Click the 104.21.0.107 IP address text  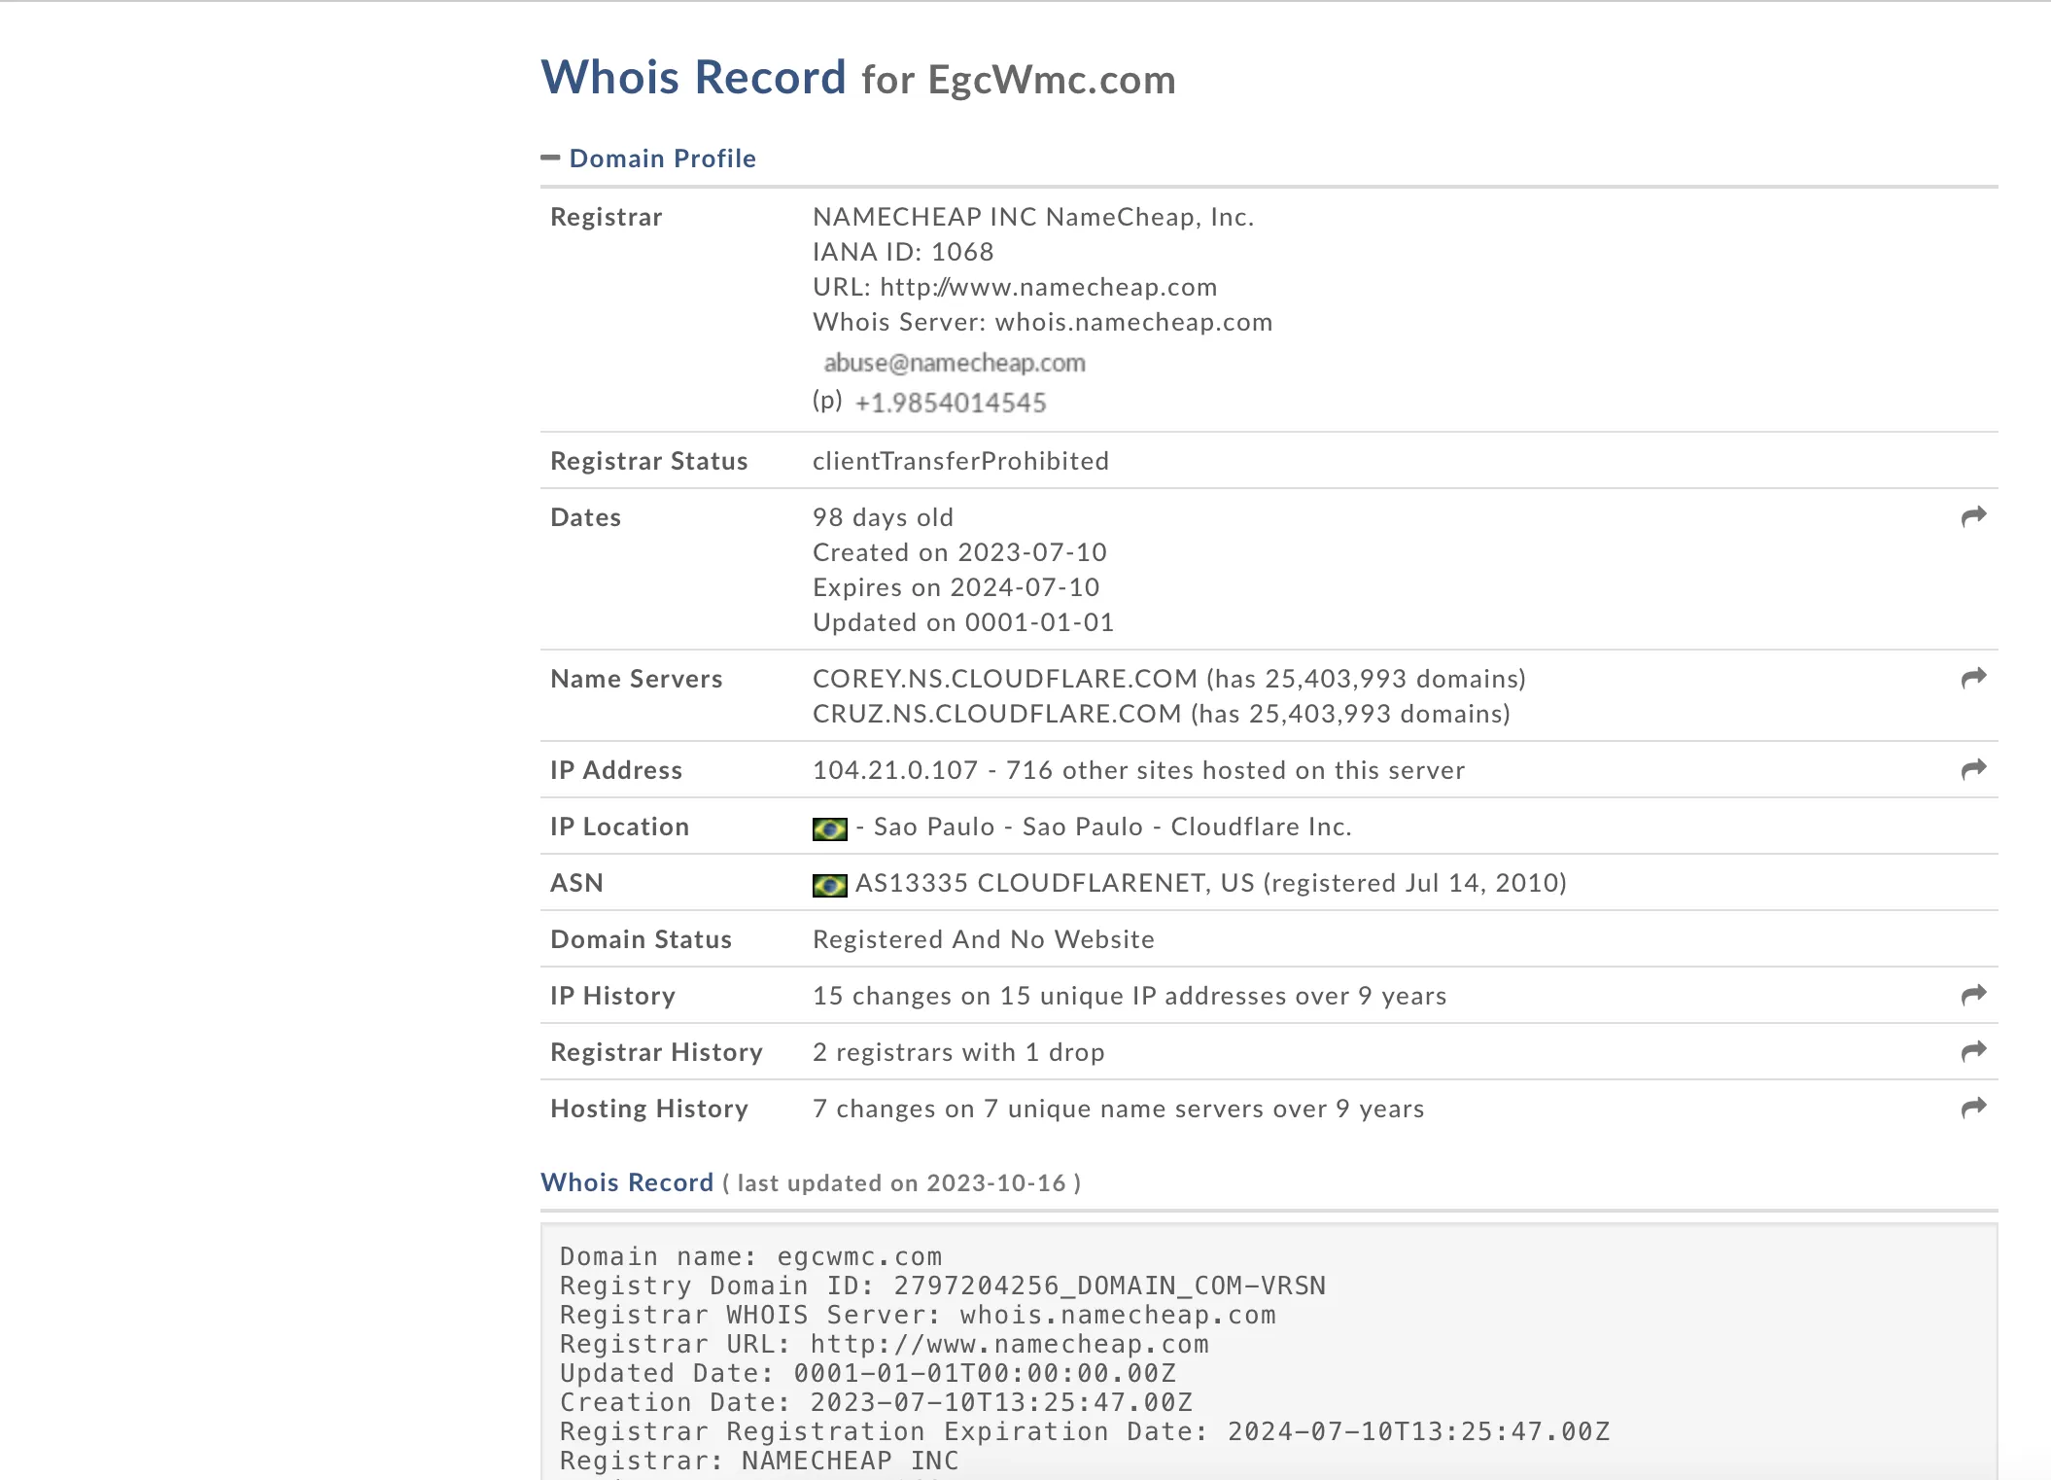tap(894, 770)
